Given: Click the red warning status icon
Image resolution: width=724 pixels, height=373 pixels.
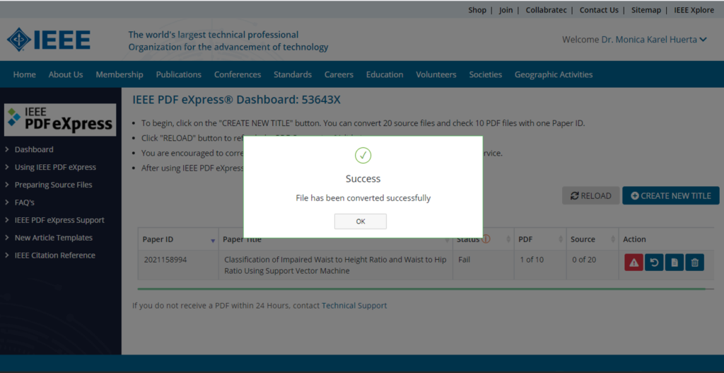Looking at the screenshot, I should [x=633, y=263].
